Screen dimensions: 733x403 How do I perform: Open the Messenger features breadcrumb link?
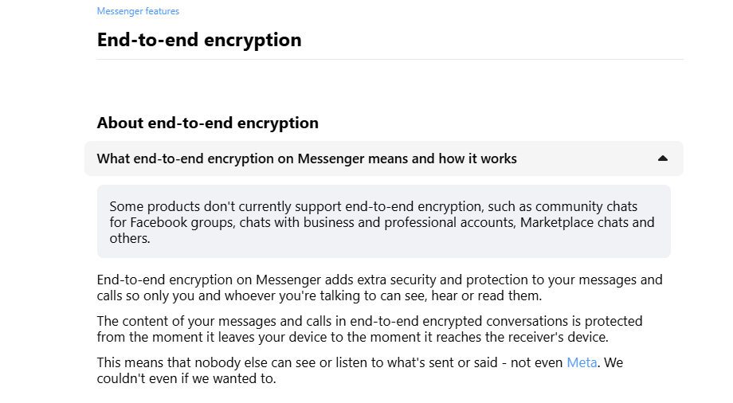(x=138, y=11)
